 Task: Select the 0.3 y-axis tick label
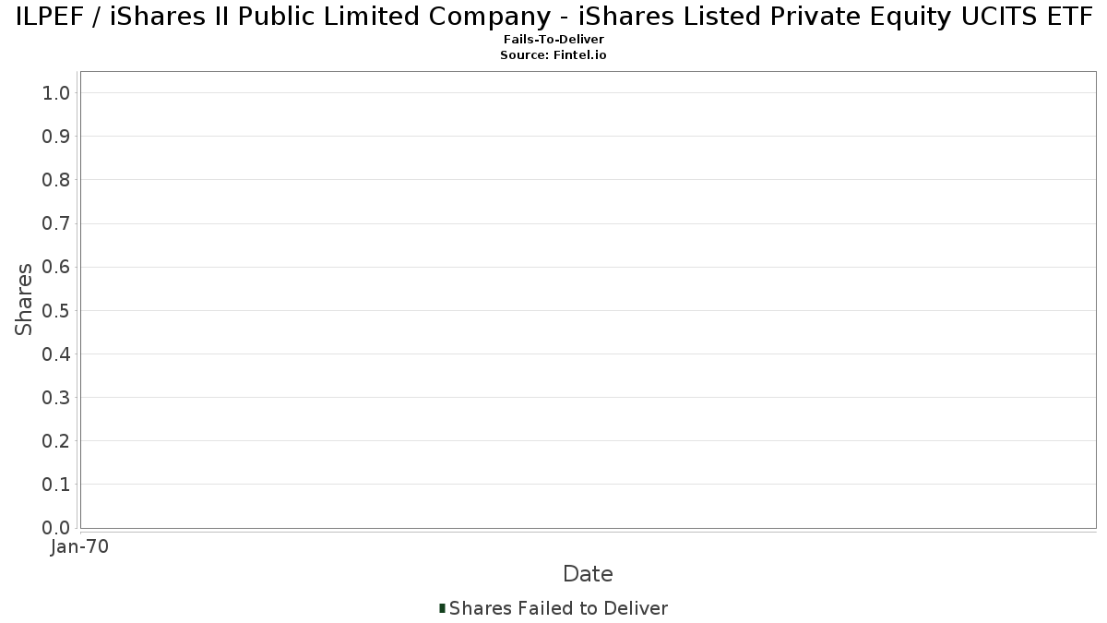click(x=56, y=398)
